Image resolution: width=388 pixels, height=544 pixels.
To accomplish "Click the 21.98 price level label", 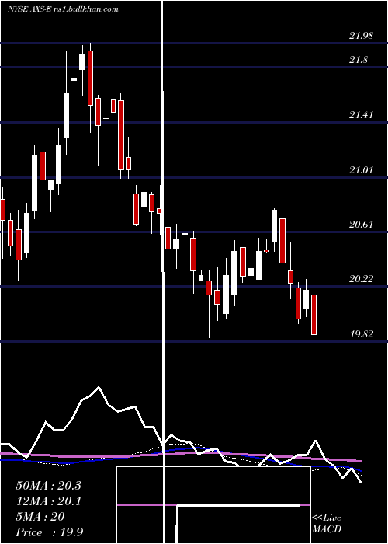I will [x=361, y=36].
